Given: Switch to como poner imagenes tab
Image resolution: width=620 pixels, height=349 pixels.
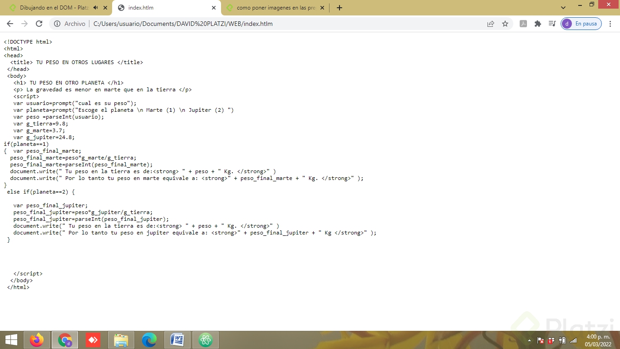Looking at the screenshot, I should click(x=275, y=8).
